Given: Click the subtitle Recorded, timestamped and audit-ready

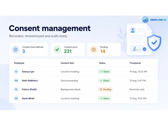Looking at the screenshot, I should pos(38,36).
